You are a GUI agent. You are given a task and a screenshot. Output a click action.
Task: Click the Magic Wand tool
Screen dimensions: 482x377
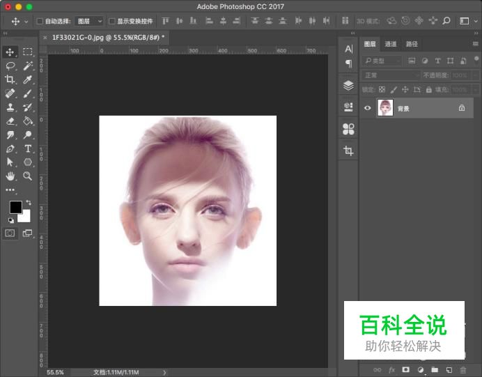click(x=28, y=66)
